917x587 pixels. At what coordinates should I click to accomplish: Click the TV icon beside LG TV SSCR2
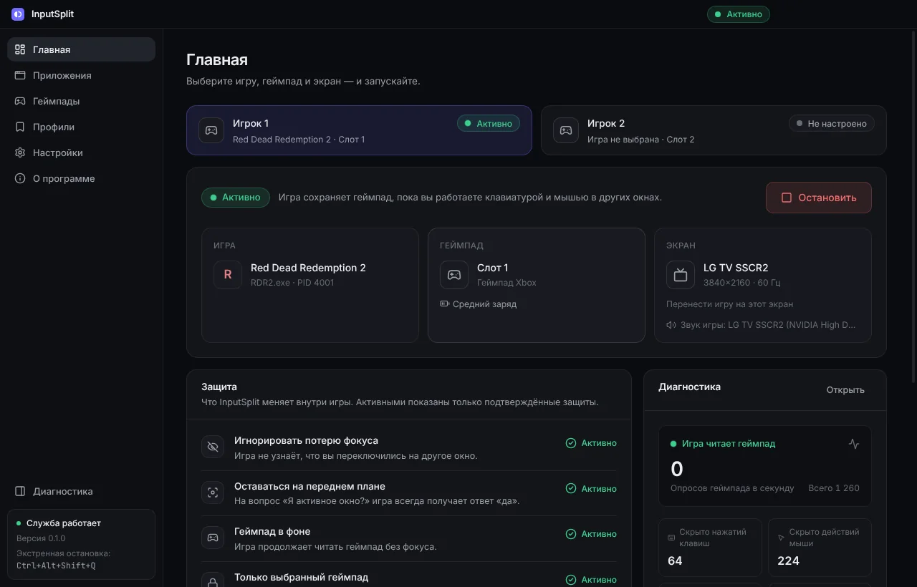tap(681, 275)
